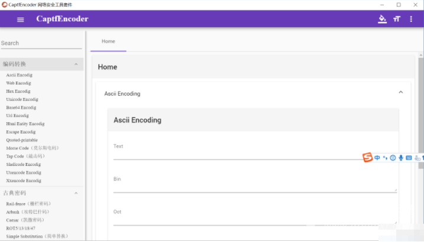Open Base64 Encodig in sidebar

(x=21, y=107)
